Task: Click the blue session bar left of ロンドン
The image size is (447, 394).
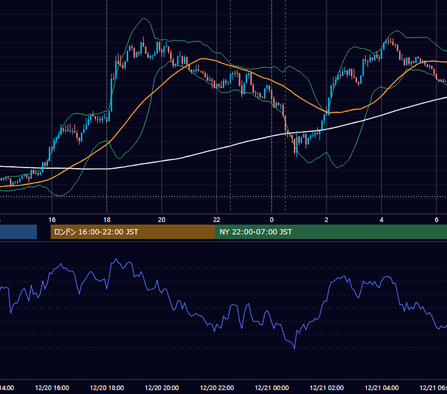Action: point(18,232)
